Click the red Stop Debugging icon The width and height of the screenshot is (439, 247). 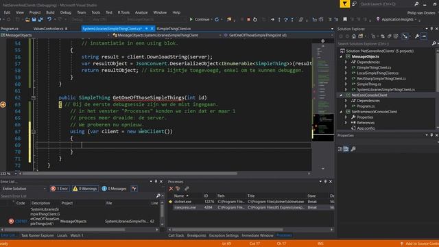pyautogui.click(x=248, y=20)
